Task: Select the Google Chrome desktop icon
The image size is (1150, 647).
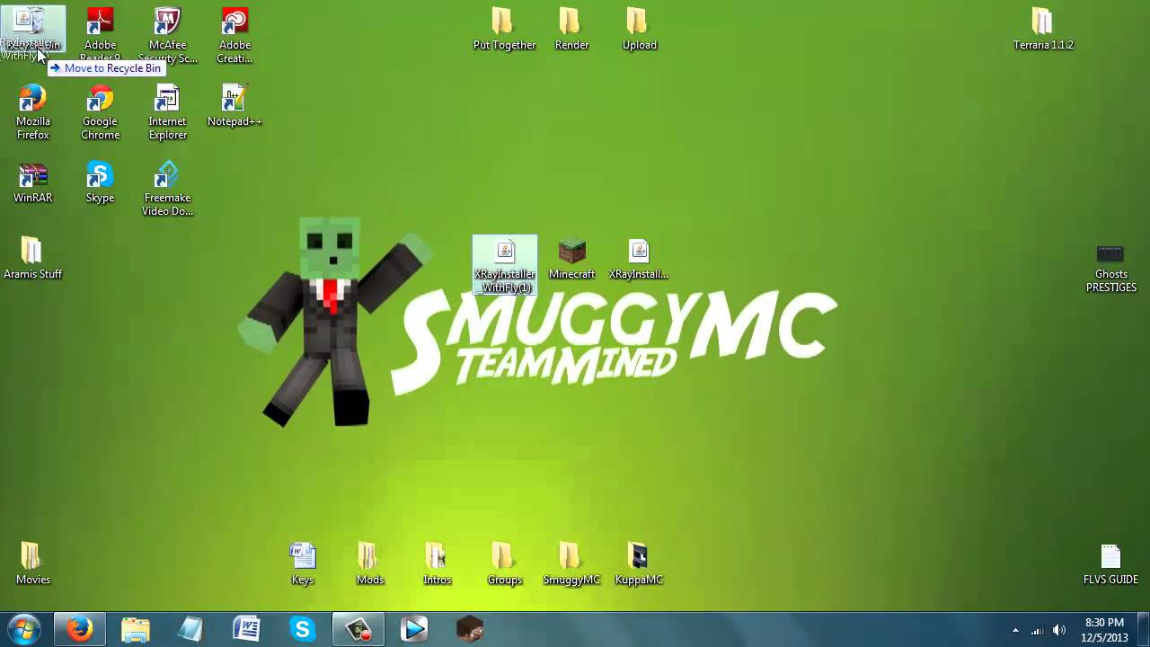Action: pyautogui.click(x=100, y=112)
